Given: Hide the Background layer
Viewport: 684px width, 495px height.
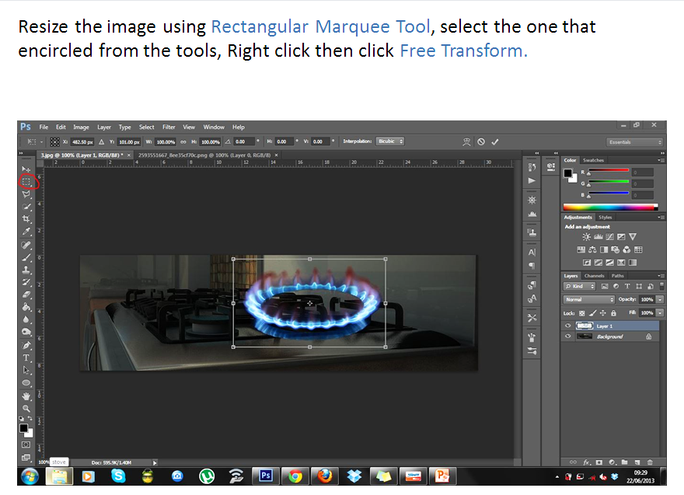Looking at the screenshot, I should click(567, 336).
